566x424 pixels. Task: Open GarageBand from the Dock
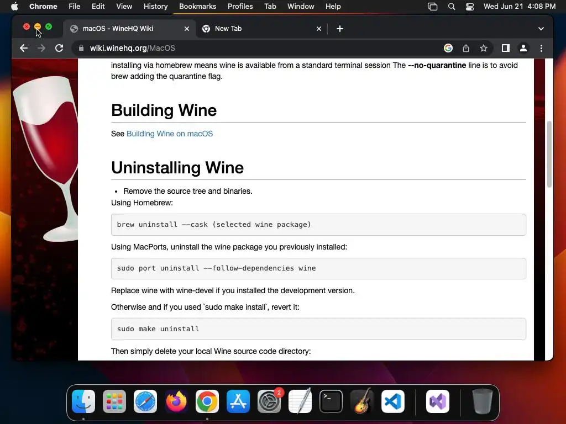[362, 401]
